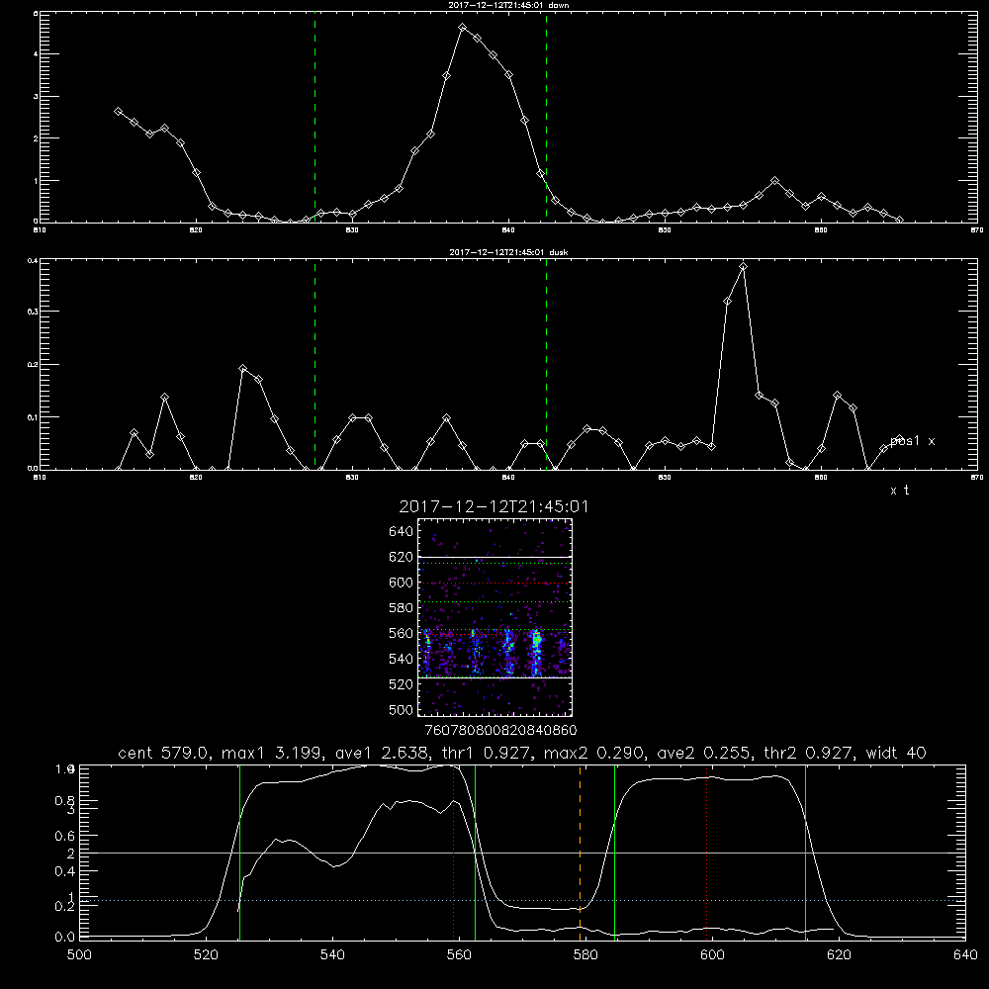Click the green solid line near 615 in bottom plot
Screen dimensions: 989x989
coord(805,852)
